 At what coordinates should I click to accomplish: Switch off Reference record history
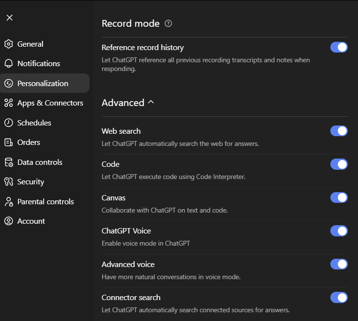point(339,47)
